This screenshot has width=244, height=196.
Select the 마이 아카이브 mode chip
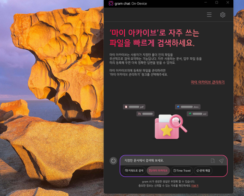coord(158,171)
